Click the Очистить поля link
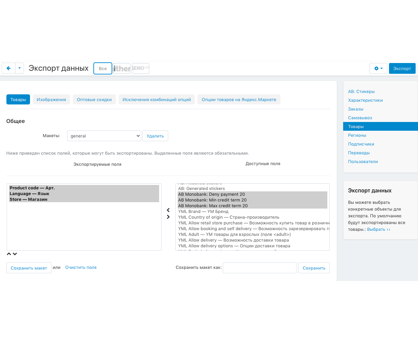Image resolution: width=418 pixels, height=342 pixels. (81, 268)
